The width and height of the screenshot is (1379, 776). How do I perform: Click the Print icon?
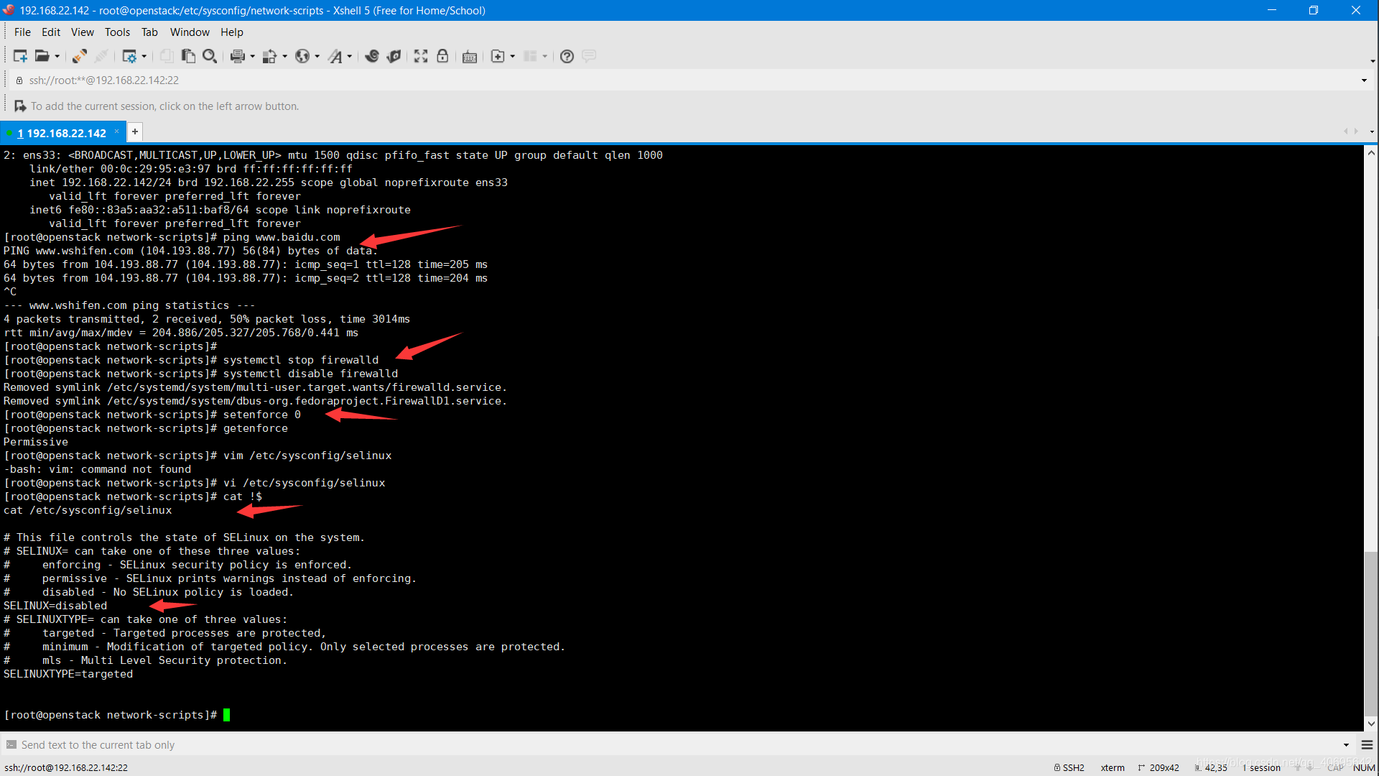tap(238, 56)
